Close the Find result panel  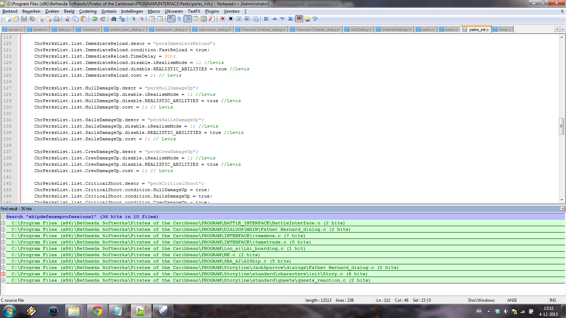coord(562,209)
